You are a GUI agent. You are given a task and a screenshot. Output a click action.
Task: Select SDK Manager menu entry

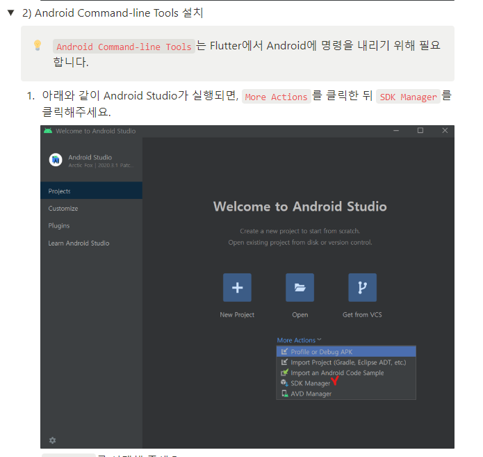tap(346, 383)
